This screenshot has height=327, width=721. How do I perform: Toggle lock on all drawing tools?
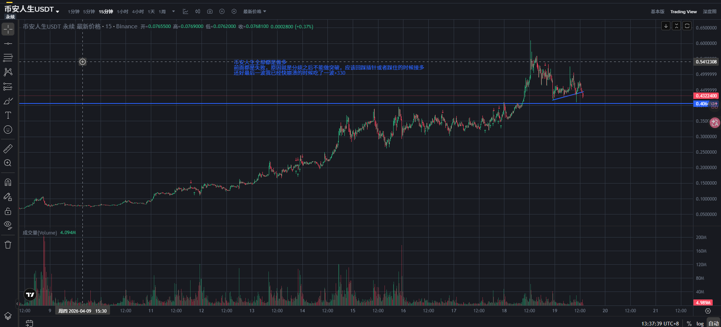point(8,211)
